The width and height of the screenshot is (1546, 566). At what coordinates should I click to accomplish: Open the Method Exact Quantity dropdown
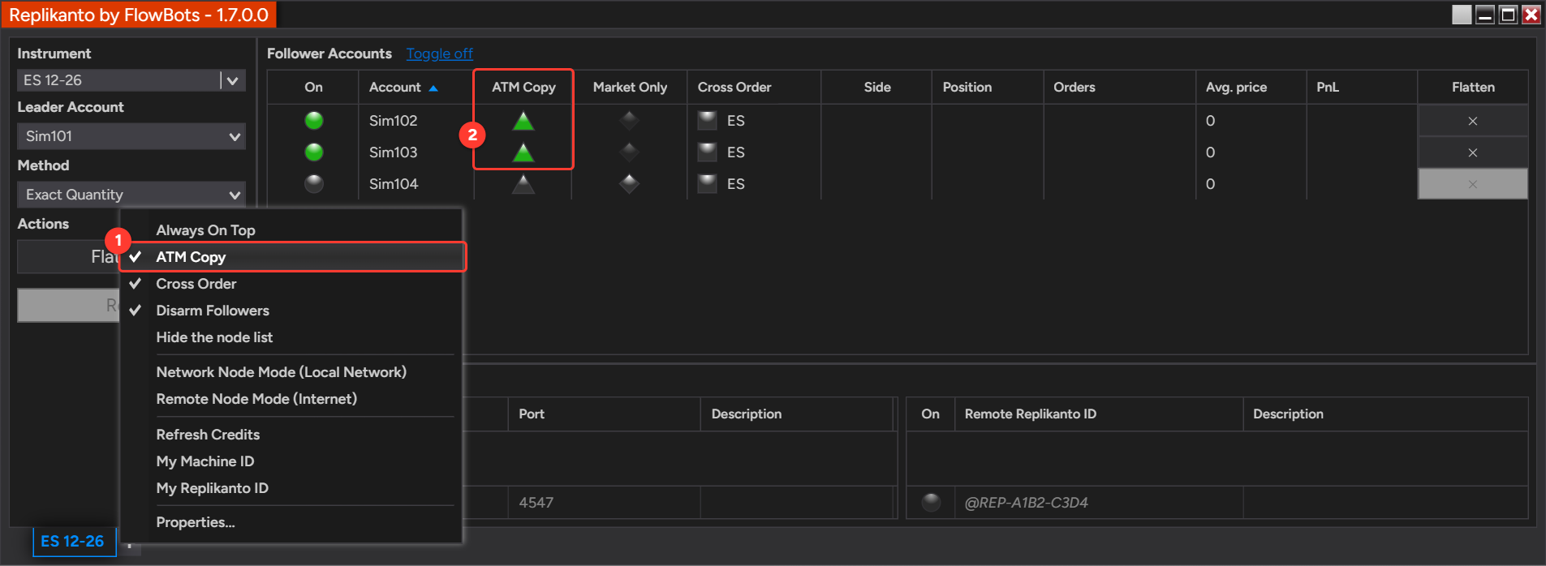tap(131, 195)
